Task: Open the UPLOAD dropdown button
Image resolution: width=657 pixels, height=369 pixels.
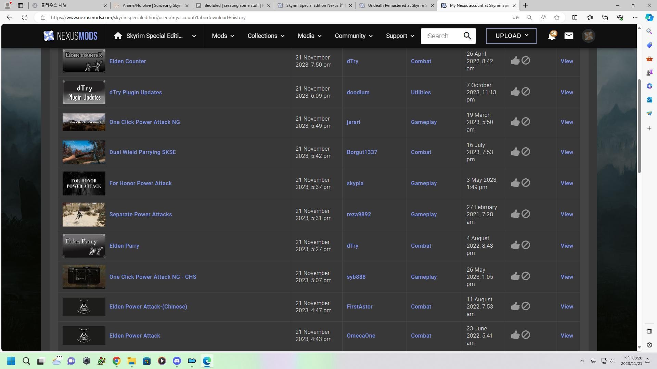Action: 511,36
